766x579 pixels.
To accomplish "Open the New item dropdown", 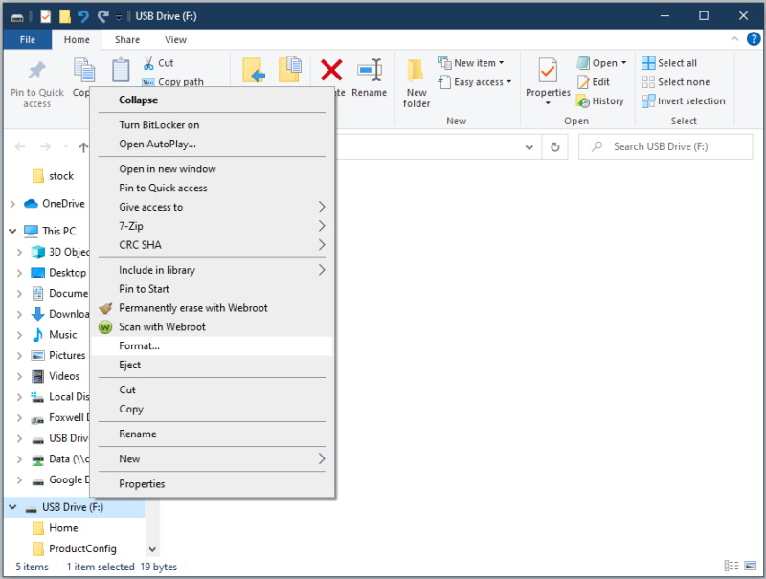I will tap(467, 63).
